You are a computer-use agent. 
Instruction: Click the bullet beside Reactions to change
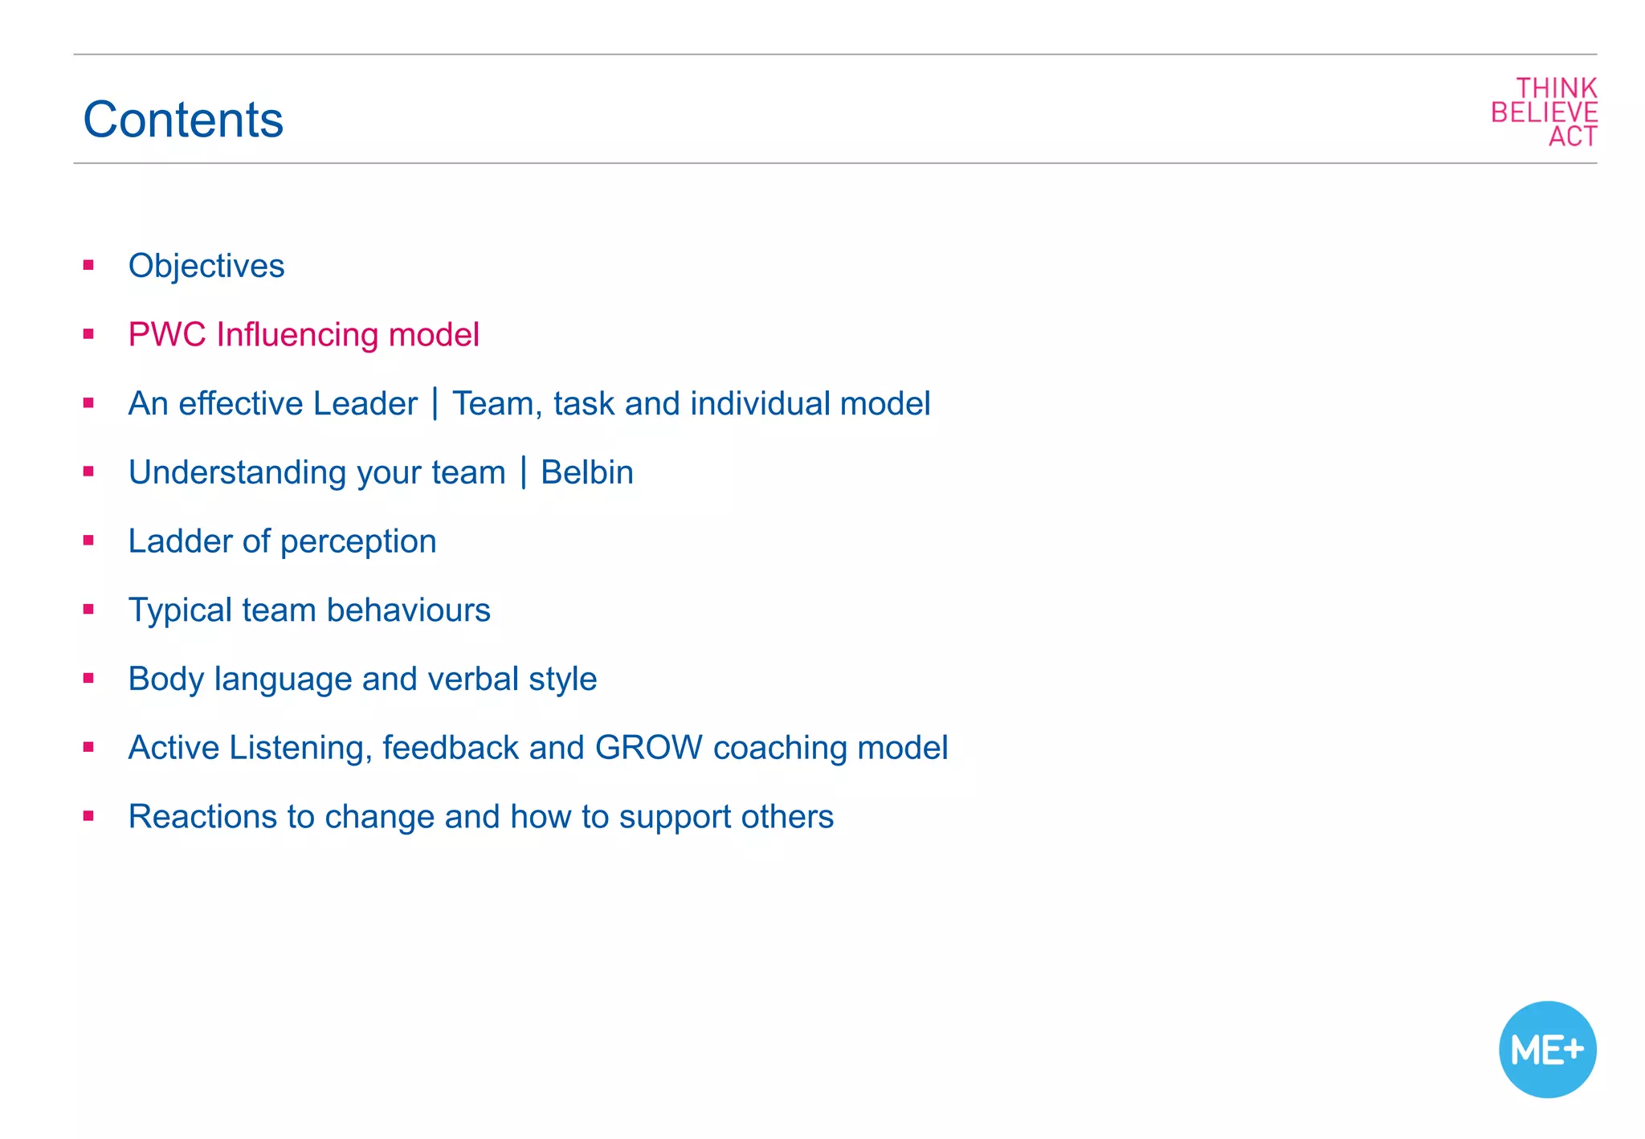(x=88, y=816)
